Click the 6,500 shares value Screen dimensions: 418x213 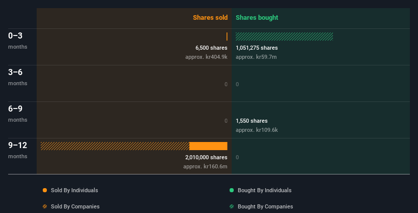pos(211,48)
